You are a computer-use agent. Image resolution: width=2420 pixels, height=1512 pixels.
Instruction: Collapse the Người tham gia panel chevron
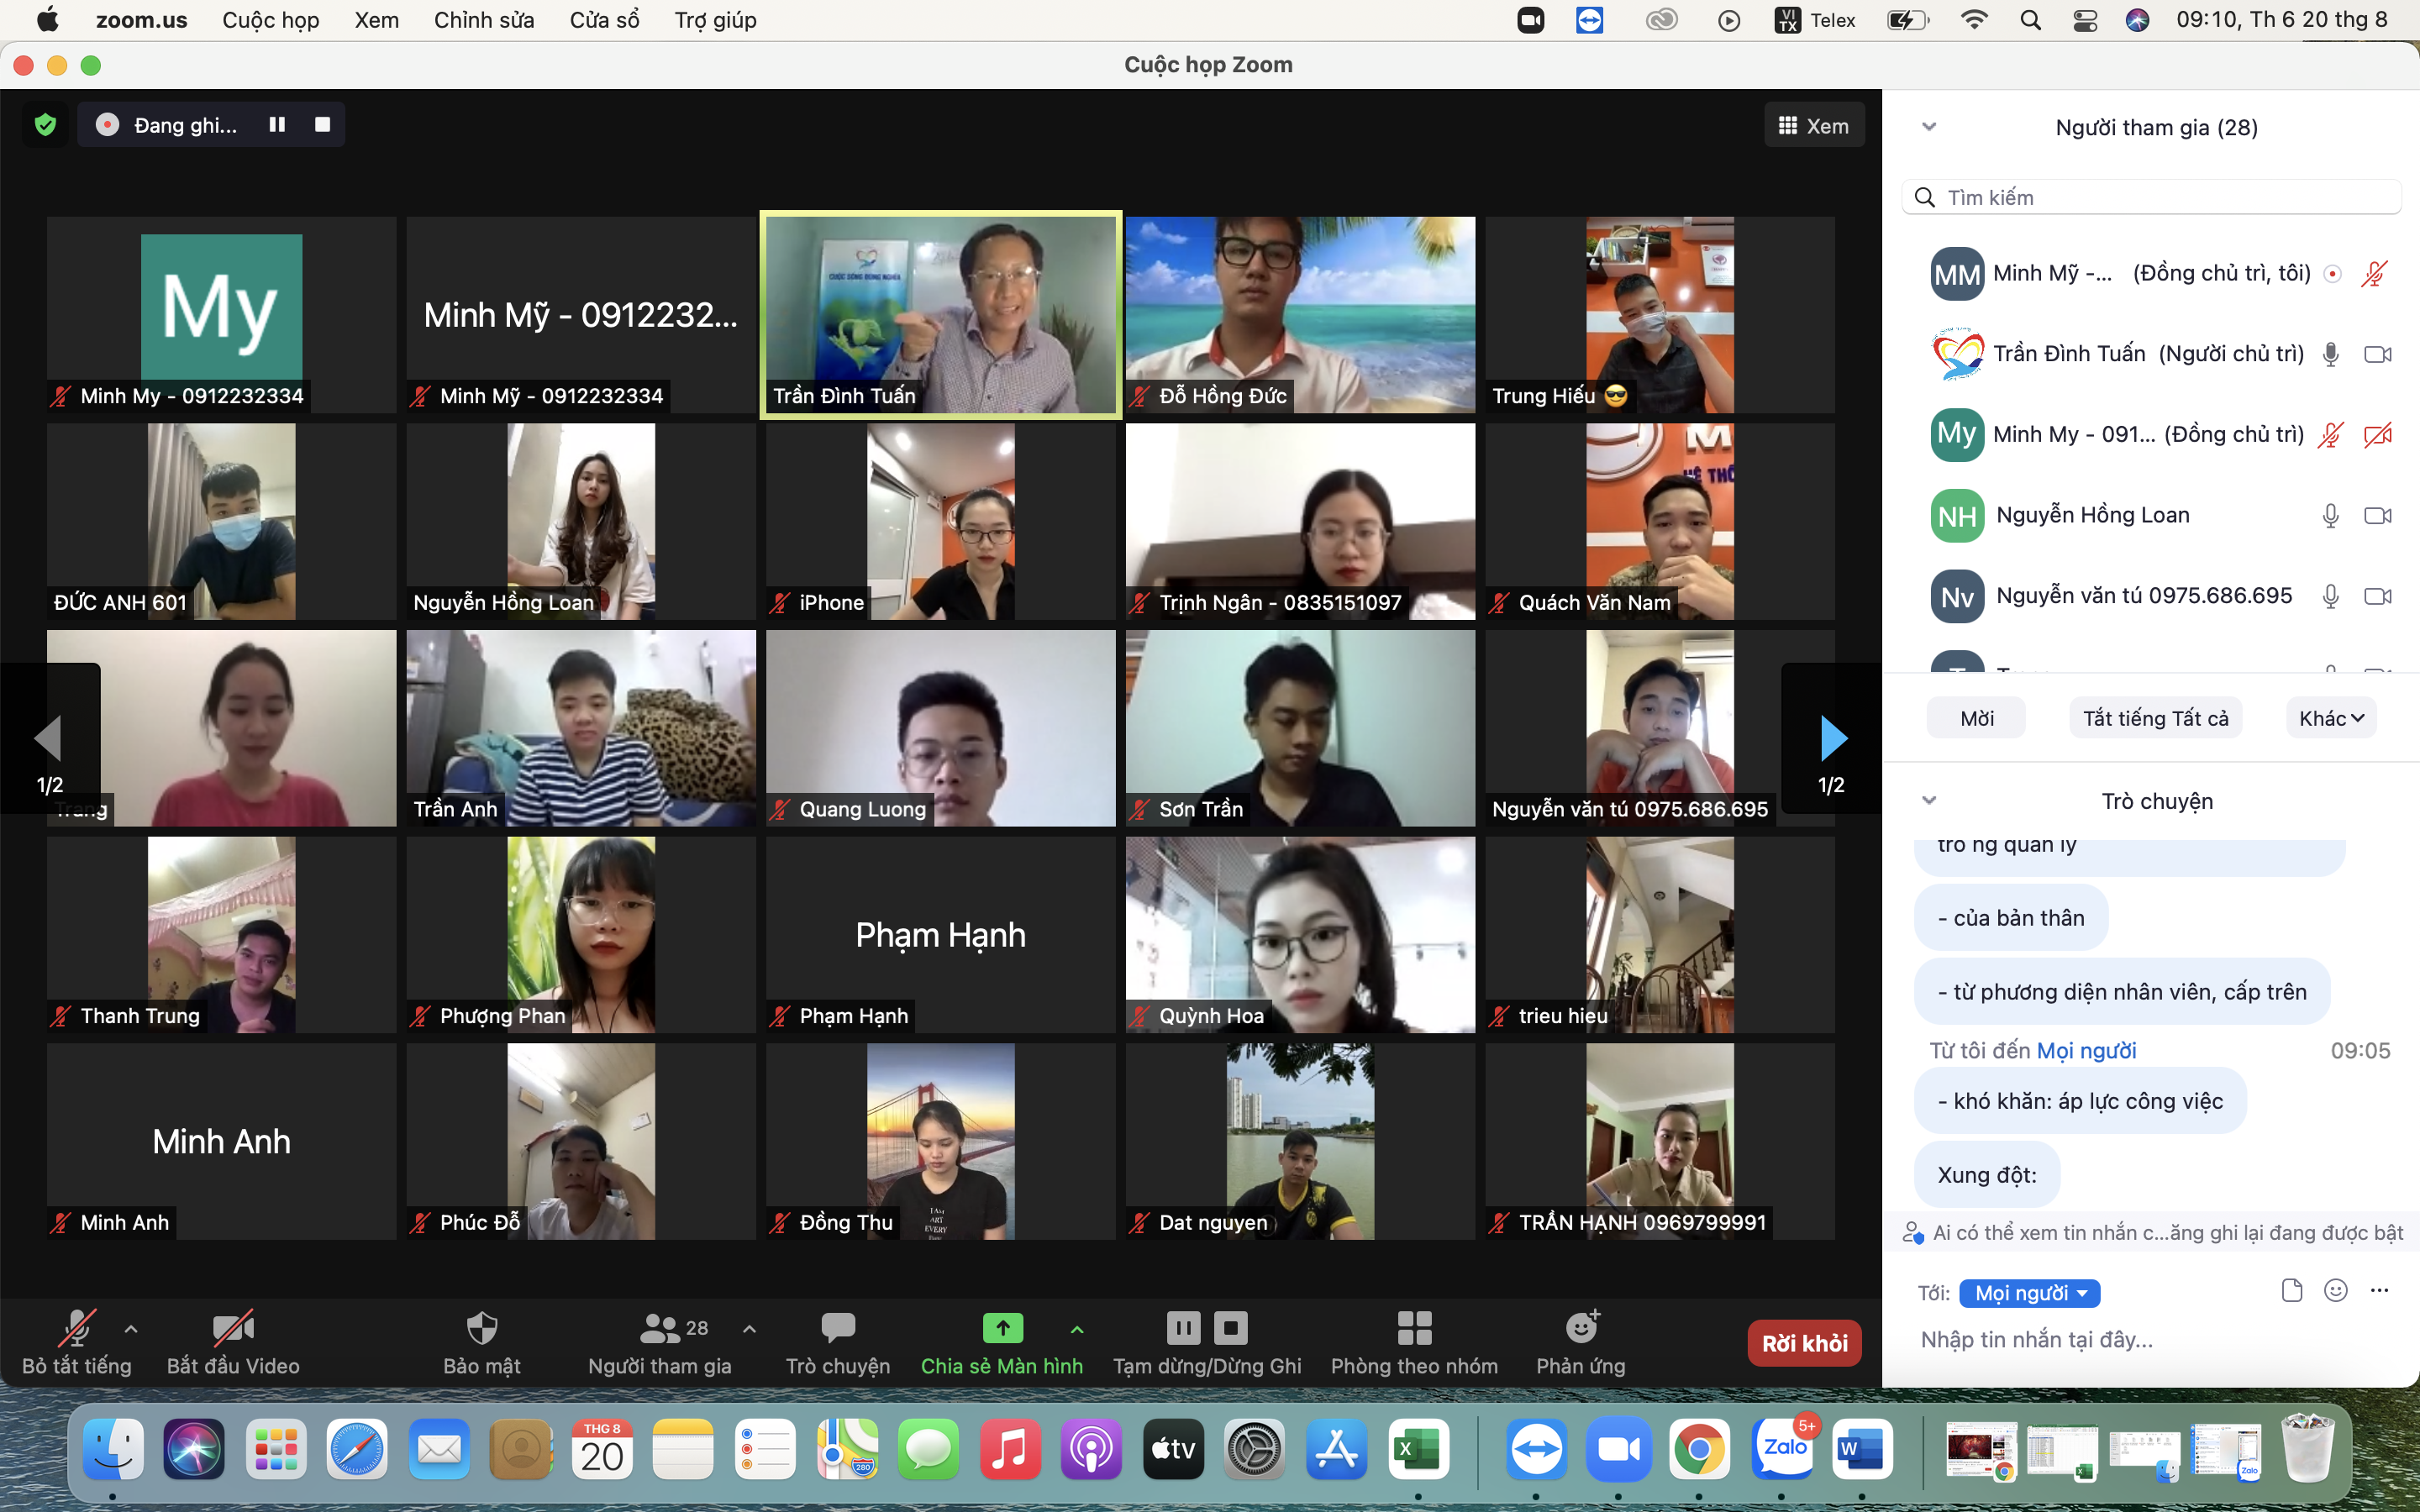(x=1929, y=127)
